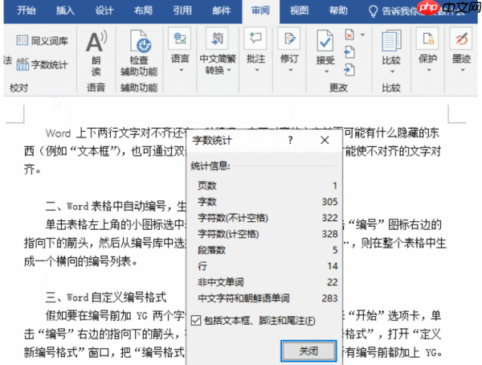Select the 审阅 review tab
Viewport: 482px width, 365px height.
click(x=260, y=10)
